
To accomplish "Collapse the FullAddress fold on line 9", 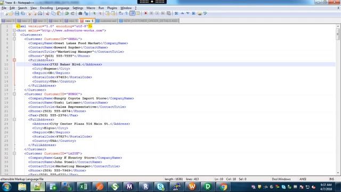I will (x=14, y=60).
